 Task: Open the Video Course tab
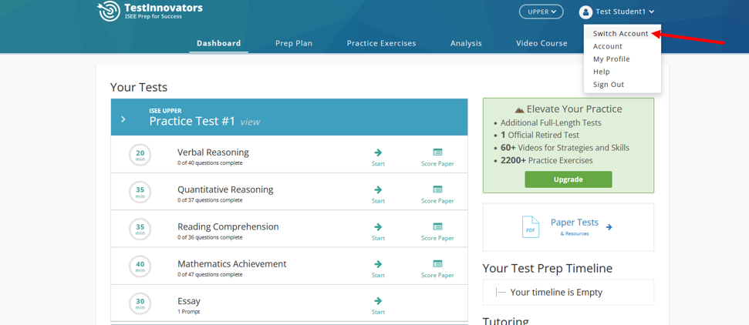pyautogui.click(x=542, y=43)
